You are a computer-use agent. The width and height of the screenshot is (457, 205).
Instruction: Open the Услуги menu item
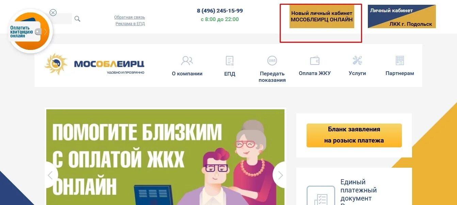[x=357, y=73]
